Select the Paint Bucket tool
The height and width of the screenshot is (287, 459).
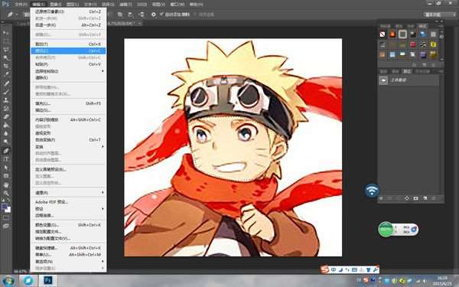pyautogui.click(x=6, y=126)
